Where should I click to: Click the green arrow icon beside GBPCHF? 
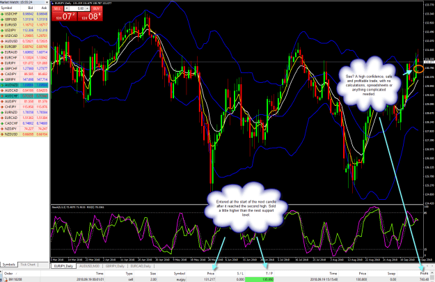(2, 68)
